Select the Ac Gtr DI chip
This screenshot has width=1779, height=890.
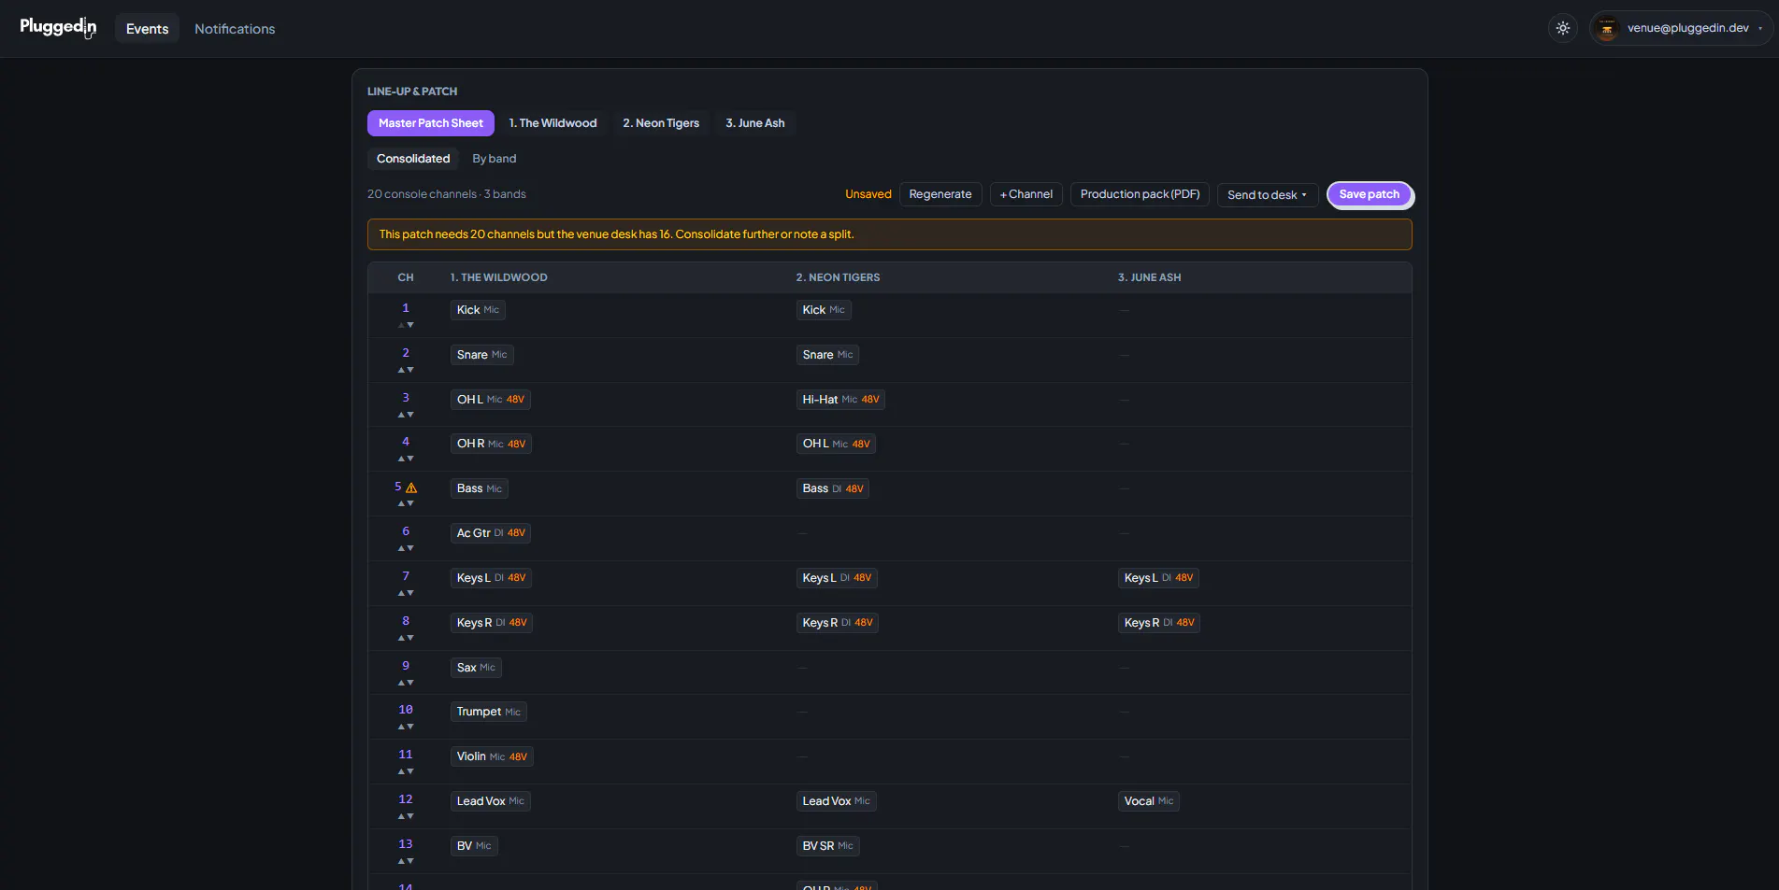[x=492, y=533]
